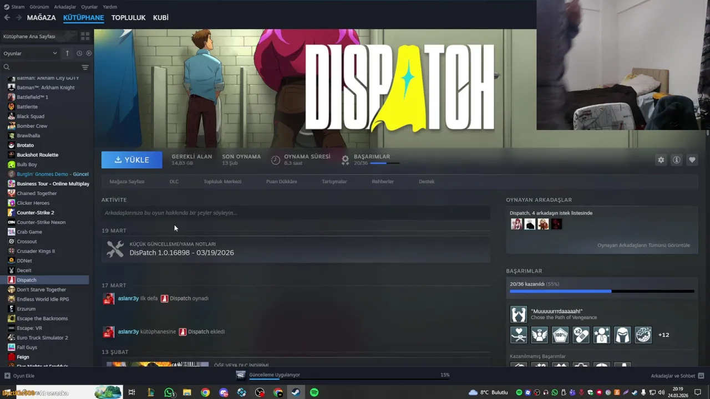This screenshot has width=710, height=399.
Task: Open the 100% pentagon achievement icon
Action: 560,335
